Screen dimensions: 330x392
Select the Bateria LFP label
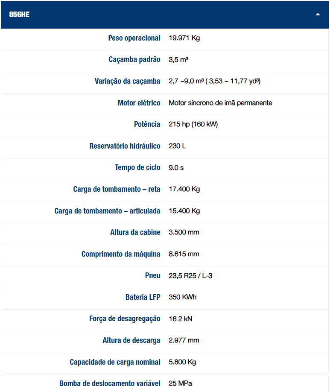coord(143,297)
